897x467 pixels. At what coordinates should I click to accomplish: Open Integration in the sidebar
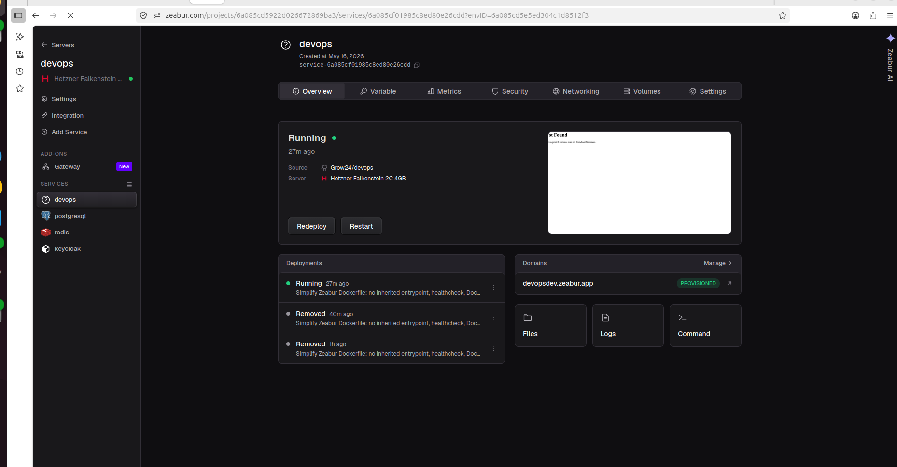pos(62,115)
